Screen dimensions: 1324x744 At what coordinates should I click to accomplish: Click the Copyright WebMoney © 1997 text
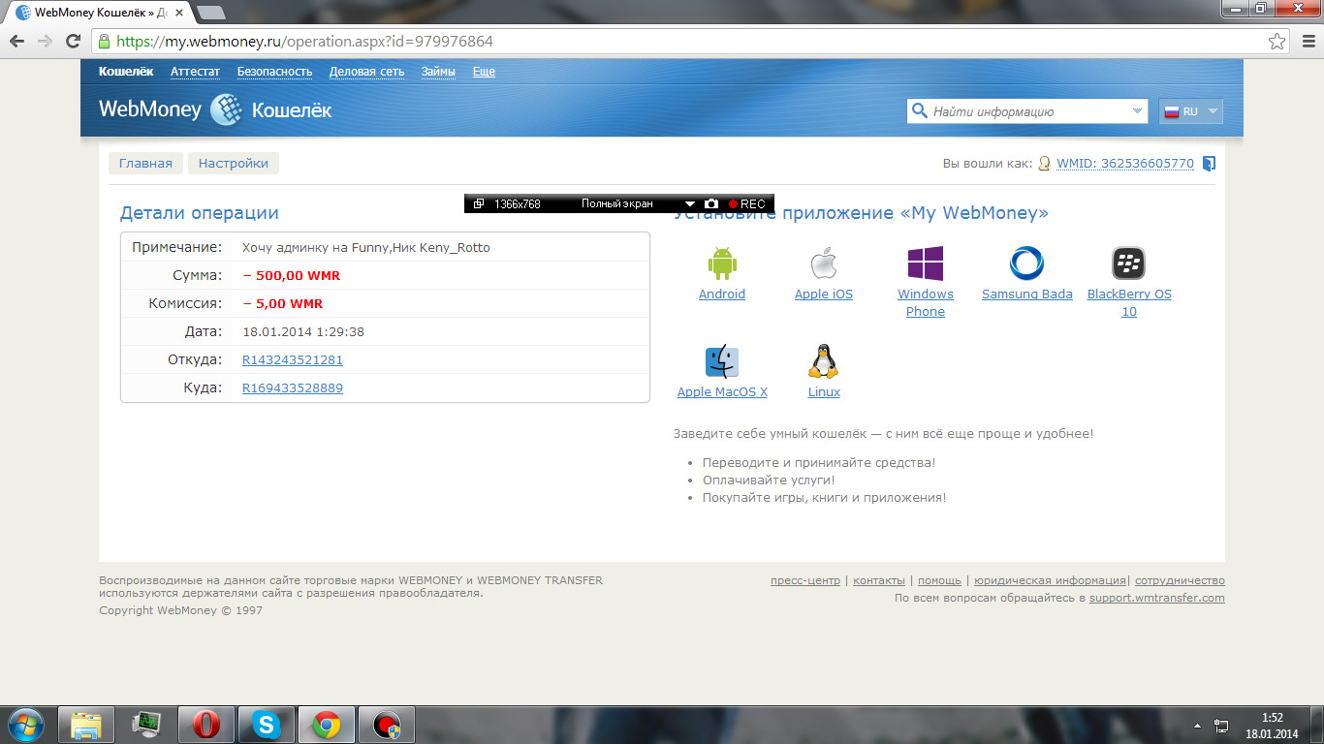pyautogui.click(x=180, y=610)
